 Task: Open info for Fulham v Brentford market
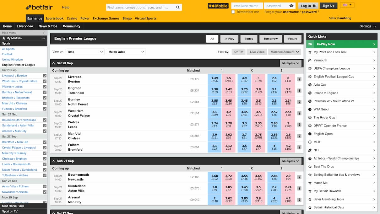click(299, 147)
